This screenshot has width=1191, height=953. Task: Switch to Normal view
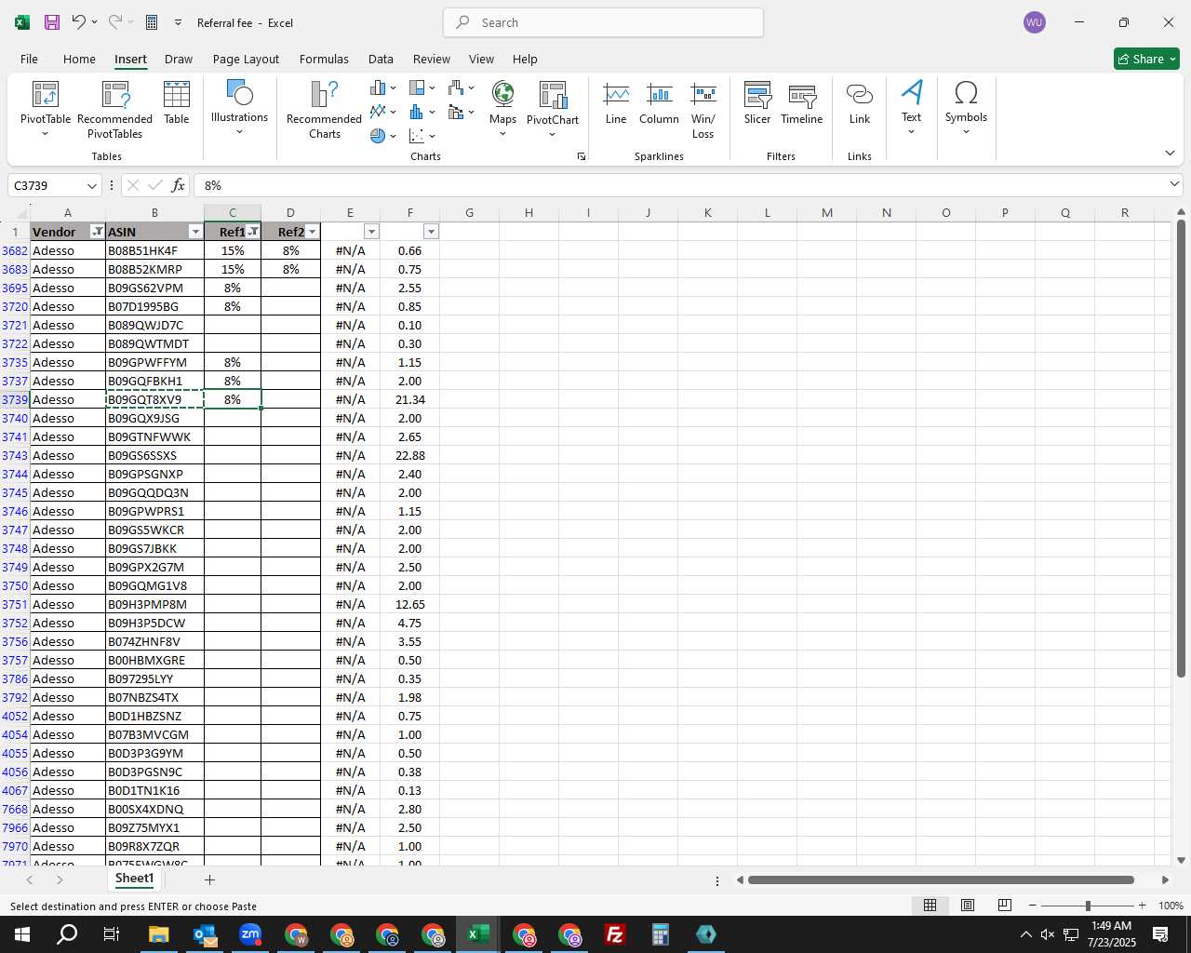pos(930,906)
